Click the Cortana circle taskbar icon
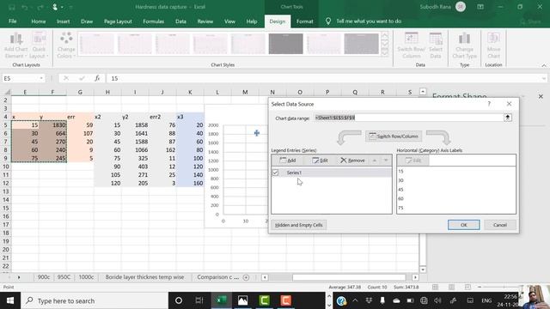This screenshot has height=309, width=550. (x=179, y=300)
